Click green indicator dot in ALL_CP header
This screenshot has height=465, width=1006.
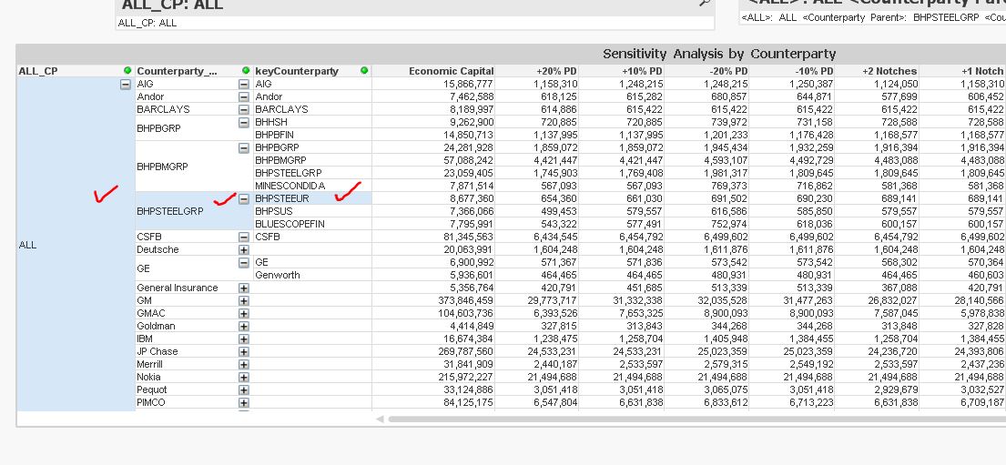[127, 71]
